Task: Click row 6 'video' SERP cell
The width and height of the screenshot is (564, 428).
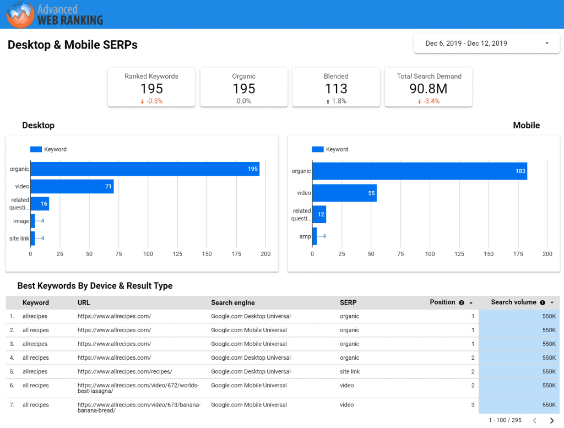Action: (x=347, y=385)
